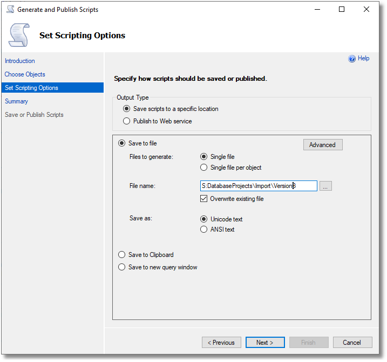Screen dimensions: 387x362
Task: Click the large scroll icon beside Set Scripting Options
Action: pos(19,35)
